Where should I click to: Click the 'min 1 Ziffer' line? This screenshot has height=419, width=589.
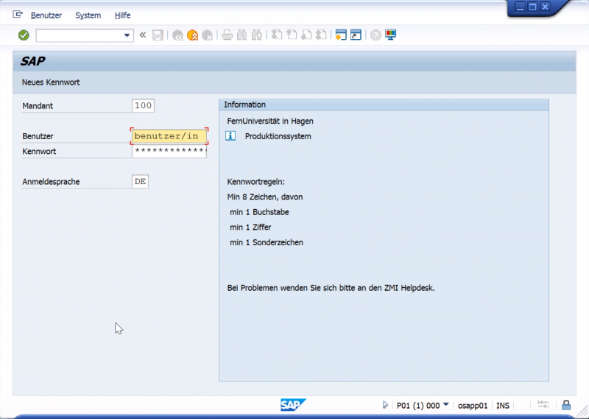coord(250,228)
